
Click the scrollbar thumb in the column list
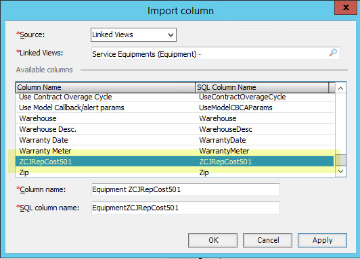[341, 160]
